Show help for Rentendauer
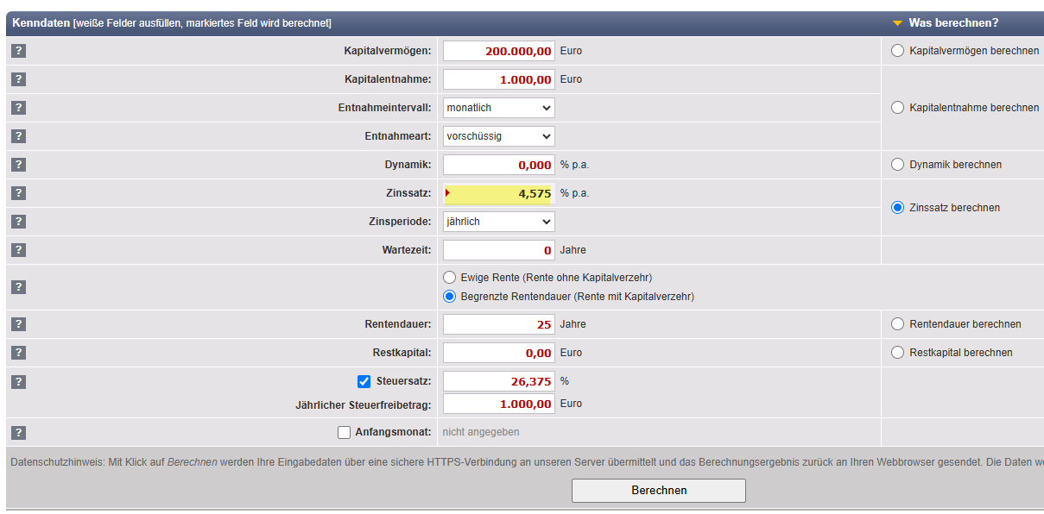 pos(18,324)
